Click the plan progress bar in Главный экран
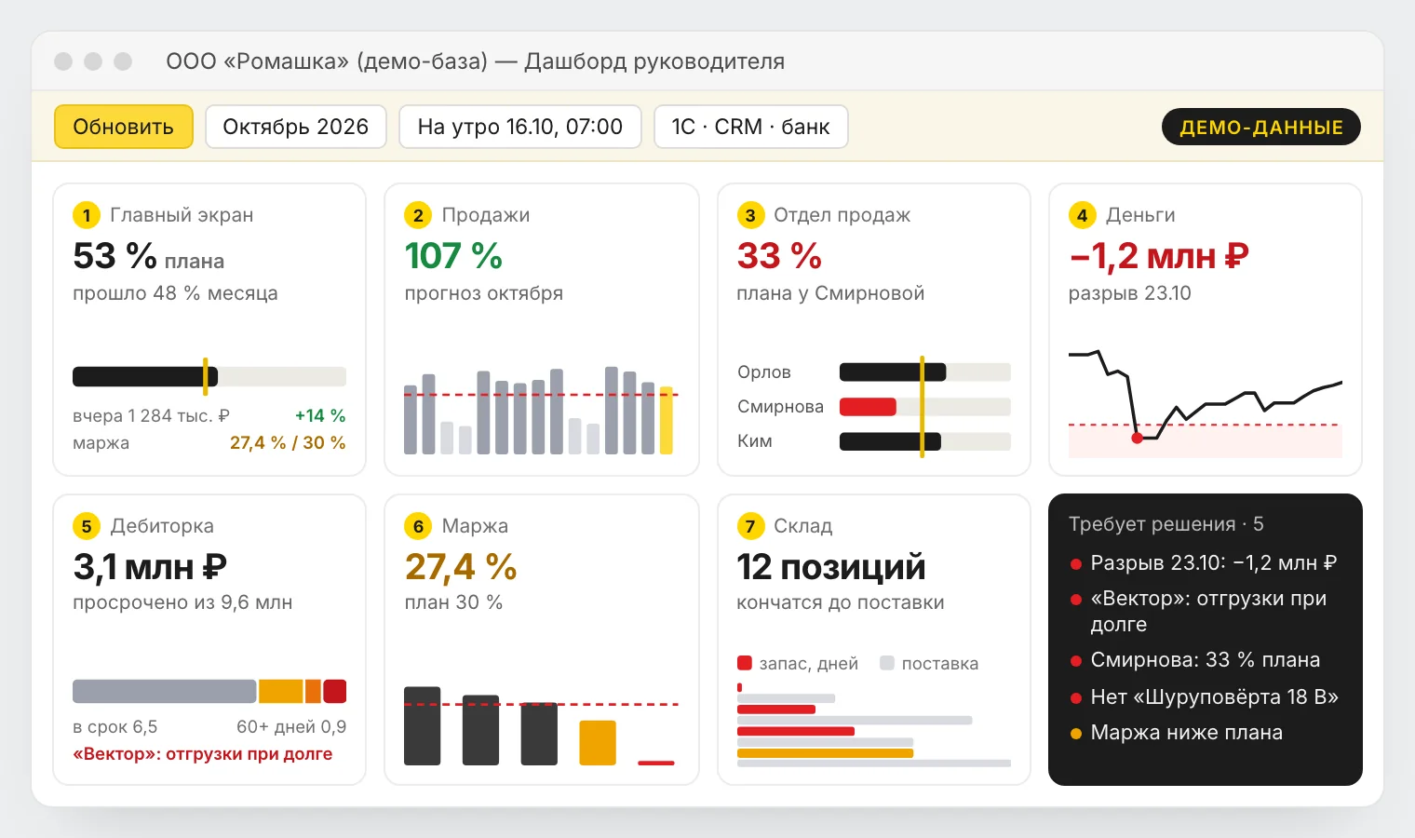This screenshot has height=838, width=1415. [x=209, y=376]
